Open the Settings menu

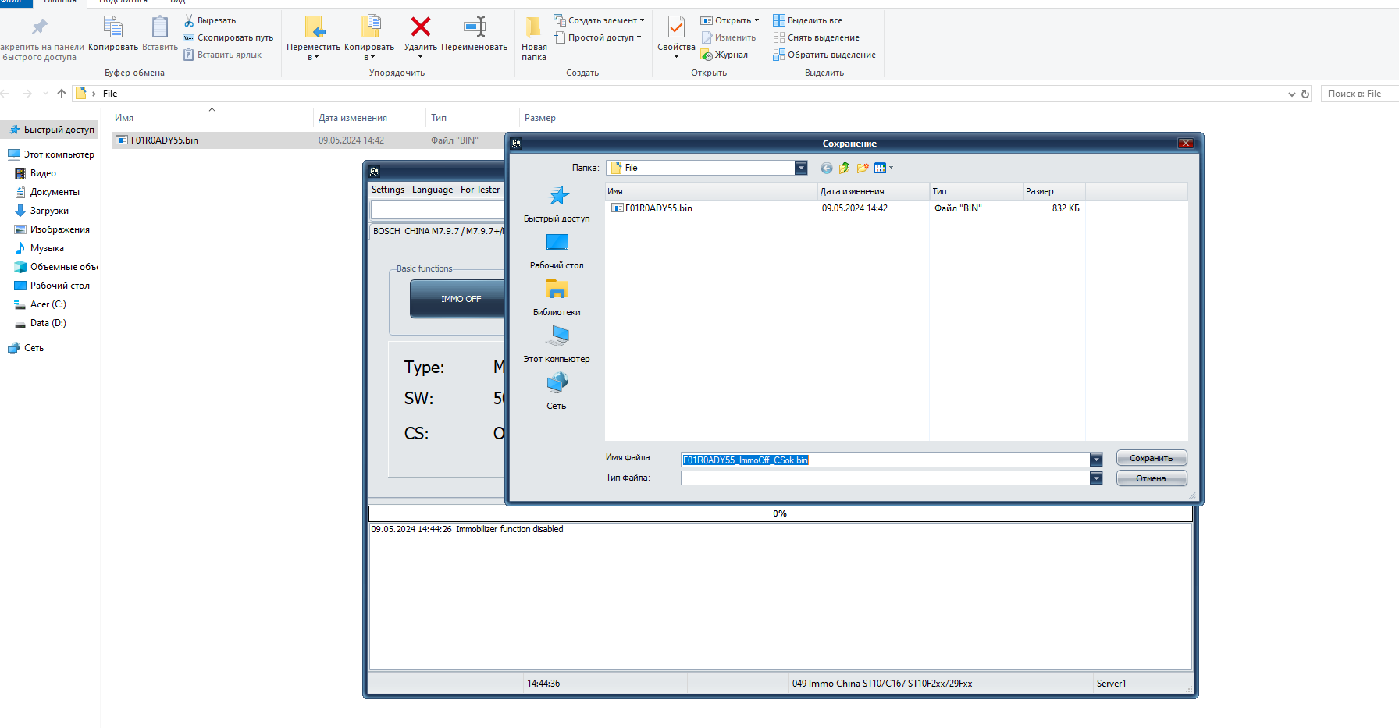click(x=388, y=190)
